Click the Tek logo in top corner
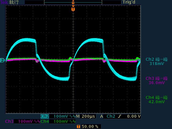 [4, 2]
